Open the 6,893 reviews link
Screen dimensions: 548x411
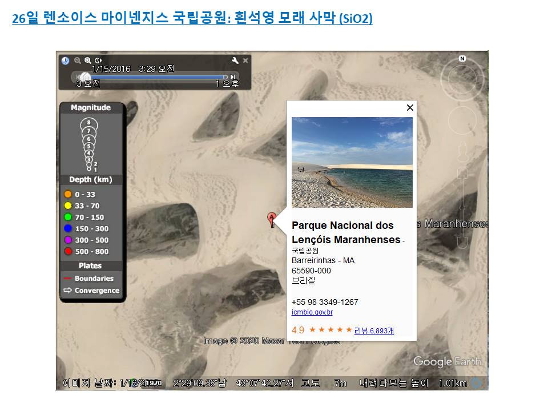[374, 331]
